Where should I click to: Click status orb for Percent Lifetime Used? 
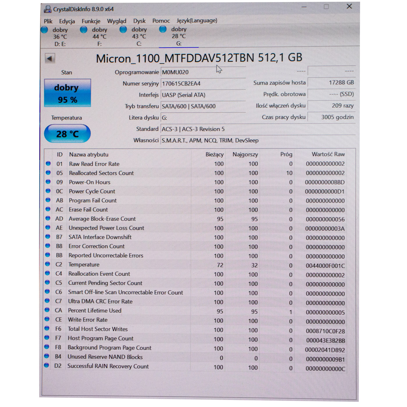(x=47, y=310)
